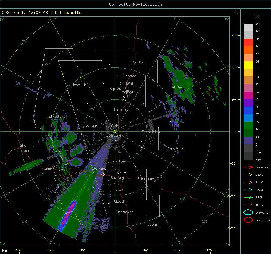
Task: Click the bright green 30 dBZ swatch
Action: click(x=248, y=126)
